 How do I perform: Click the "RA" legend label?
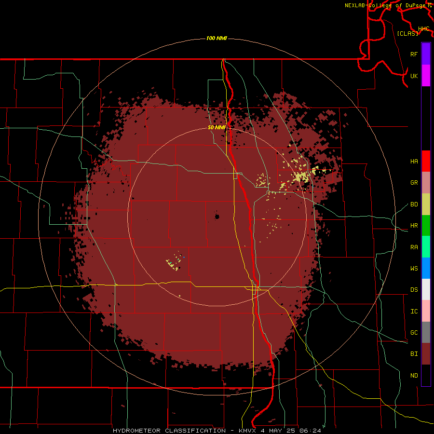(414, 247)
